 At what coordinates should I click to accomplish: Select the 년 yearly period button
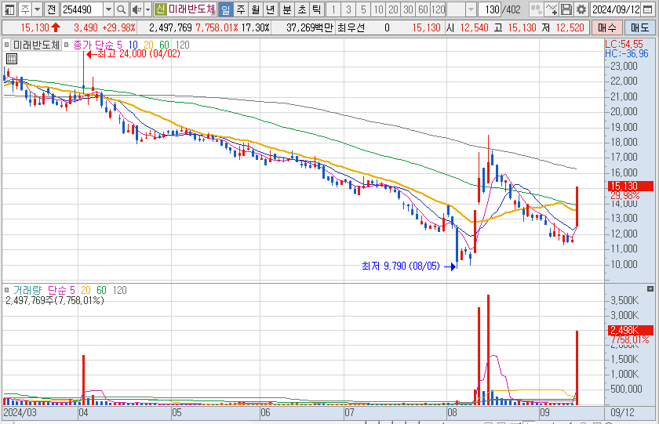click(271, 9)
